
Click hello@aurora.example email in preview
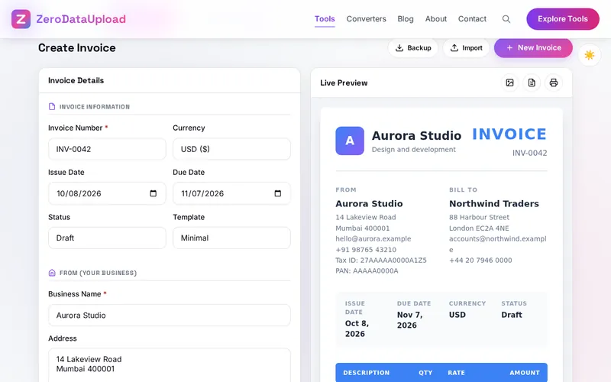pyautogui.click(x=373, y=238)
